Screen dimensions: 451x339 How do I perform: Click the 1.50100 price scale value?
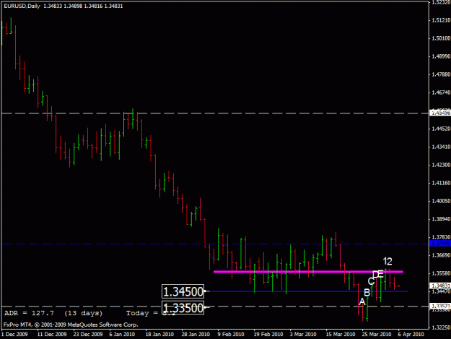click(441, 38)
